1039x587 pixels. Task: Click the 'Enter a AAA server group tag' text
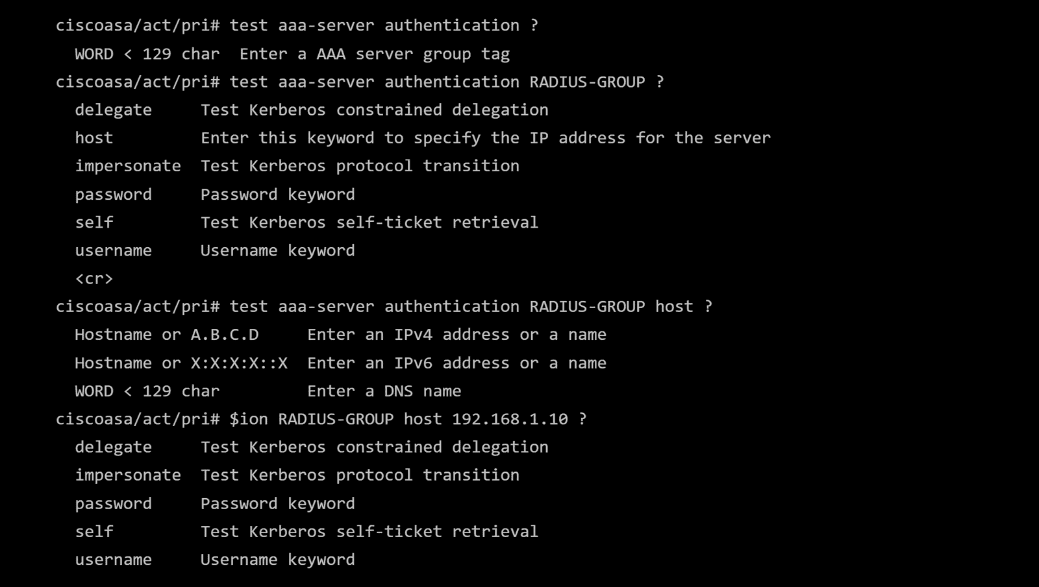click(374, 54)
